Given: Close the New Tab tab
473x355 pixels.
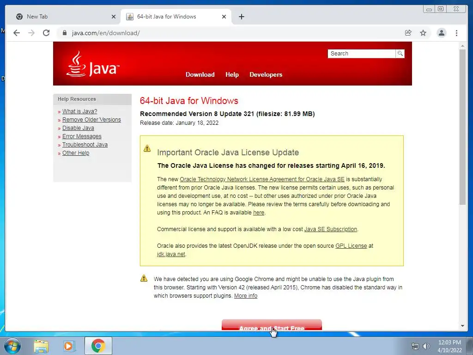Looking at the screenshot, I should tap(114, 17).
